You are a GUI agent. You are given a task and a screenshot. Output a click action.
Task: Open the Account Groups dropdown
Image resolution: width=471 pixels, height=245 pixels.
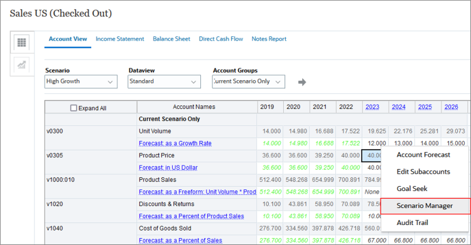pos(249,81)
